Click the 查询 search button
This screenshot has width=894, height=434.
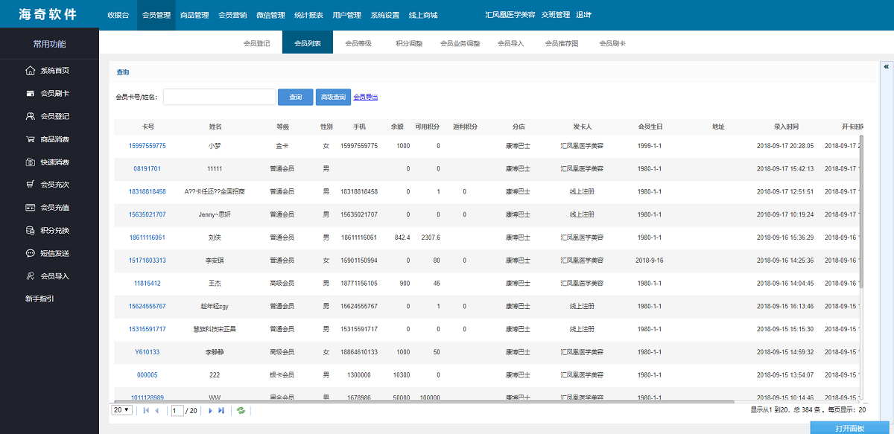pyautogui.click(x=295, y=97)
